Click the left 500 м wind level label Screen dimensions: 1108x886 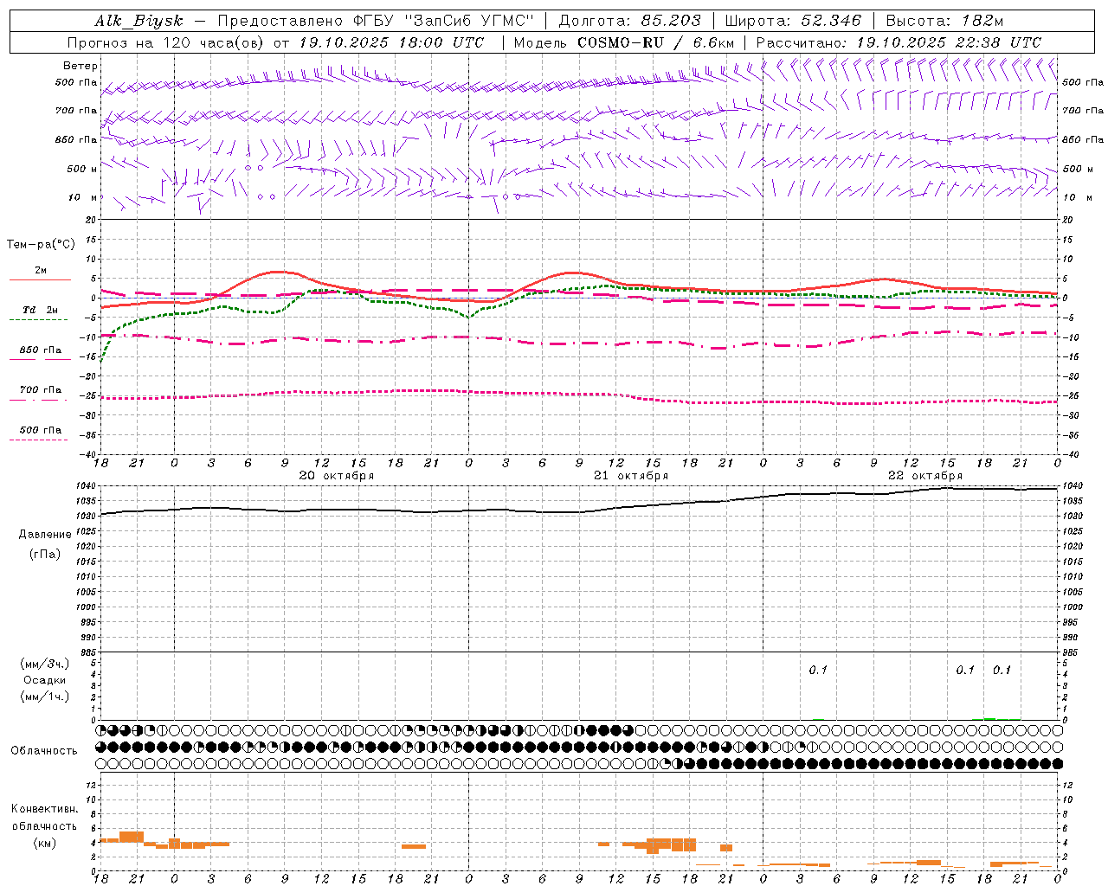click(x=82, y=169)
